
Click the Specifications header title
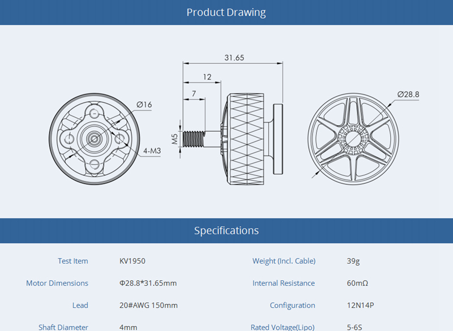pyautogui.click(x=226, y=230)
